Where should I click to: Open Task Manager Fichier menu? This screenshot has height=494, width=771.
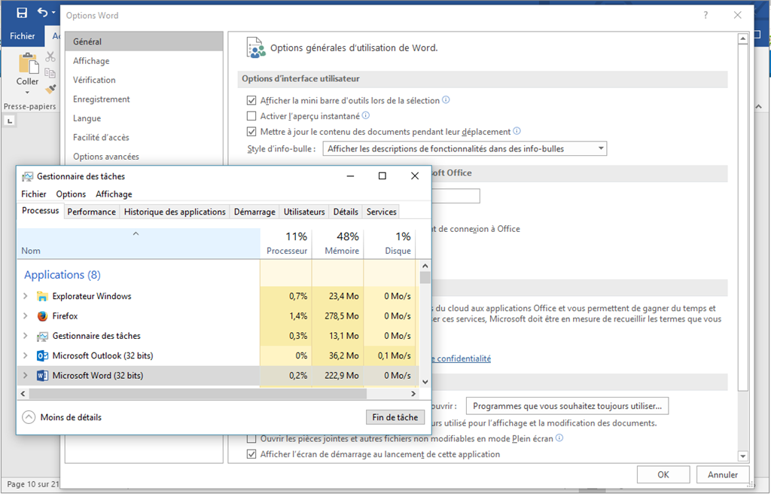[33, 194]
